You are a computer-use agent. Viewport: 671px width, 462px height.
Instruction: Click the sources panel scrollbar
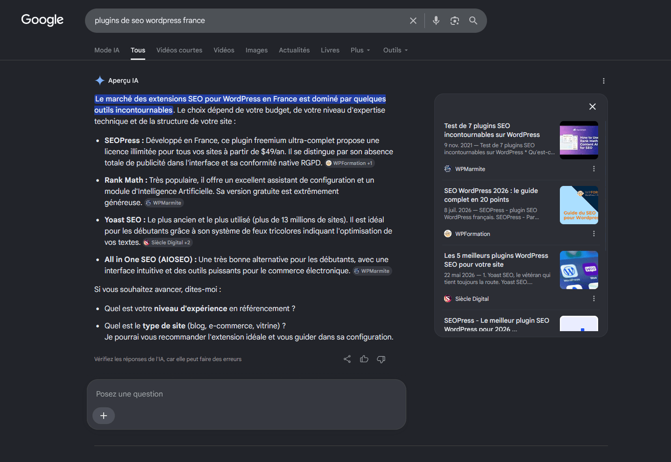point(605,187)
